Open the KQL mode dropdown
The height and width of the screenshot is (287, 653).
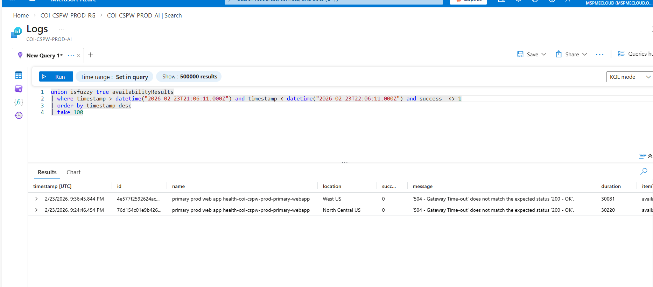[x=629, y=77]
